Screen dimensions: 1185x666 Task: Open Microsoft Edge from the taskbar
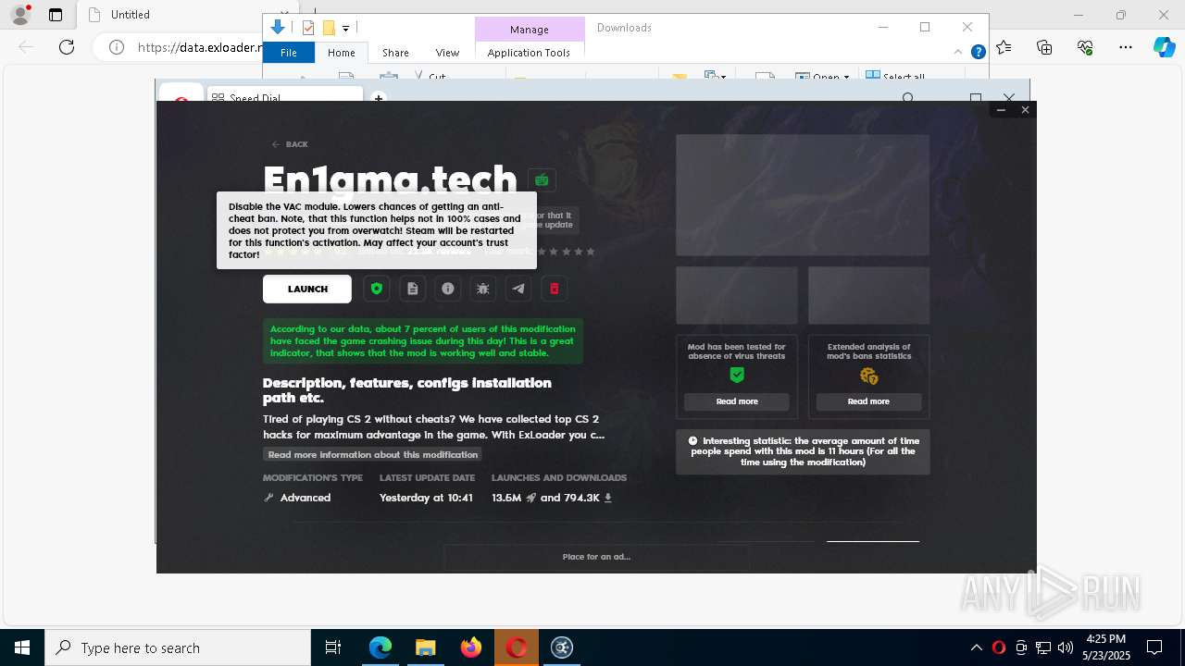click(380, 647)
